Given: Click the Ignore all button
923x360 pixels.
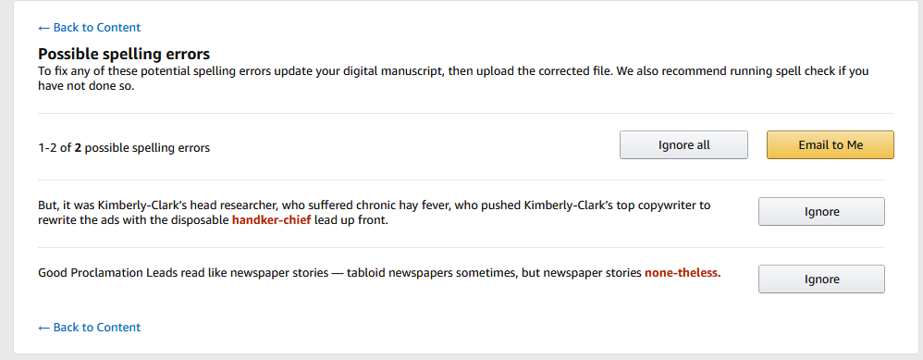Looking at the screenshot, I should [x=683, y=145].
